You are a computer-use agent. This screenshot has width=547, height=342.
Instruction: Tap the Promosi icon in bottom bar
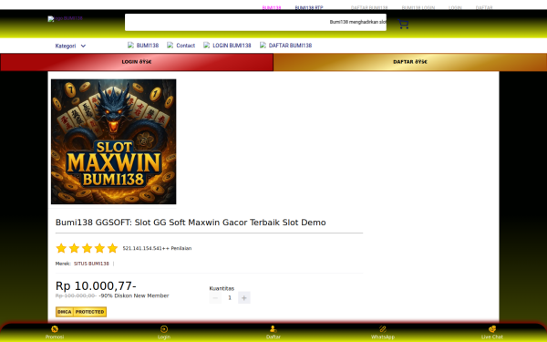tap(55, 329)
